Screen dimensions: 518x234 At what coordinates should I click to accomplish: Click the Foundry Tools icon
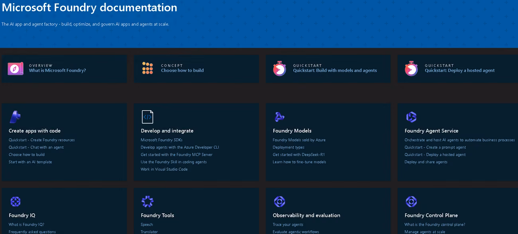pos(147,201)
